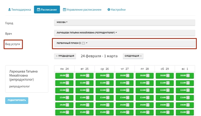The image size is (201, 116).
Task: Select the 15:00 slot on Friday 28
Action: coord(145,112)
